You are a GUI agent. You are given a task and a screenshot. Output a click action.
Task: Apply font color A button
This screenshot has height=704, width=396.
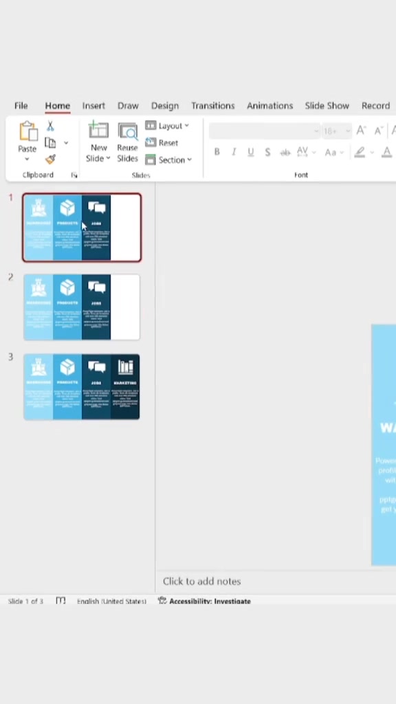(x=386, y=152)
